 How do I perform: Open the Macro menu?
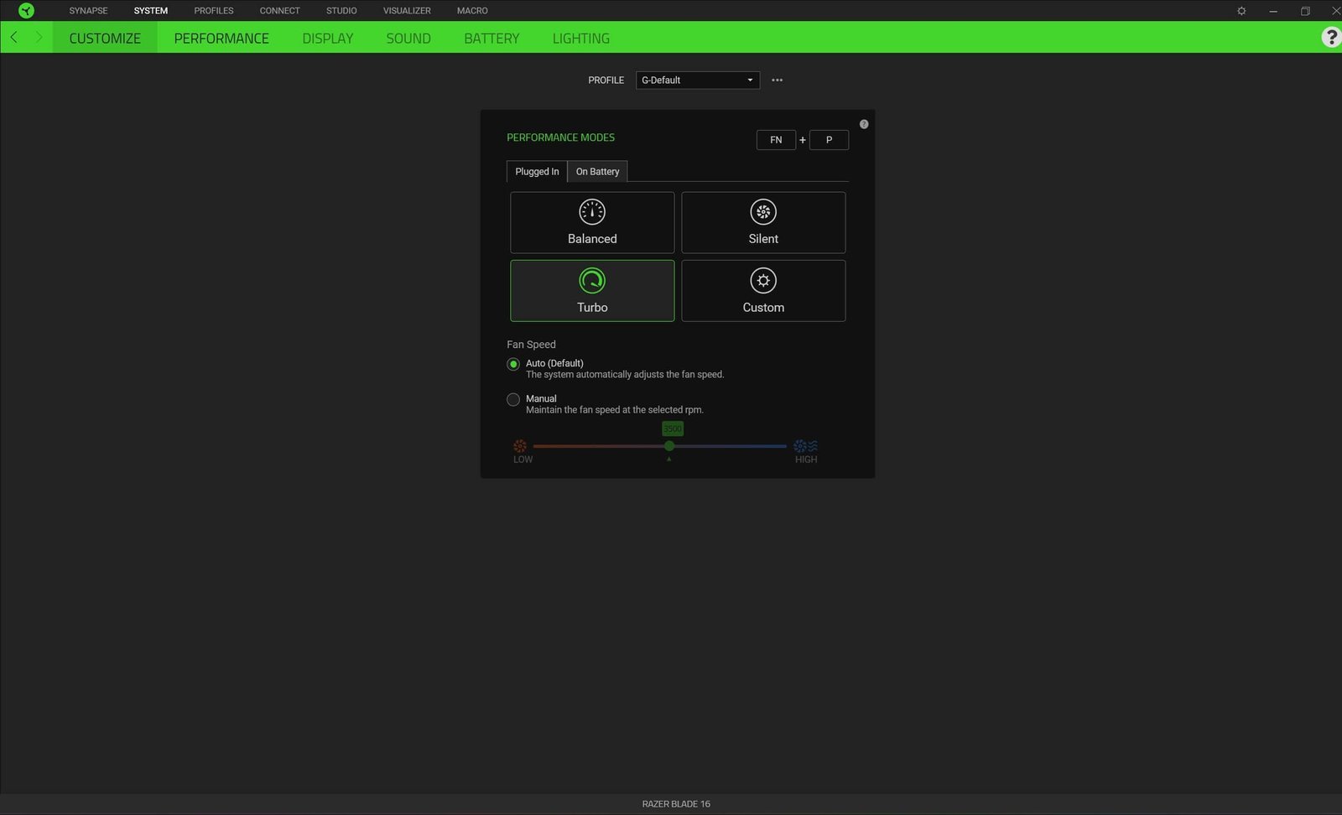pyautogui.click(x=472, y=11)
